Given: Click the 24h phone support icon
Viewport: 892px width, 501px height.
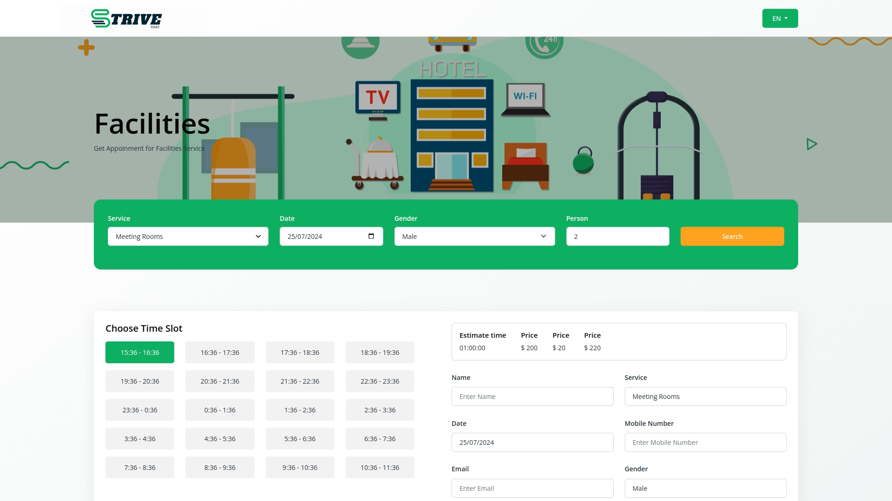Looking at the screenshot, I should [x=544, y=44].
